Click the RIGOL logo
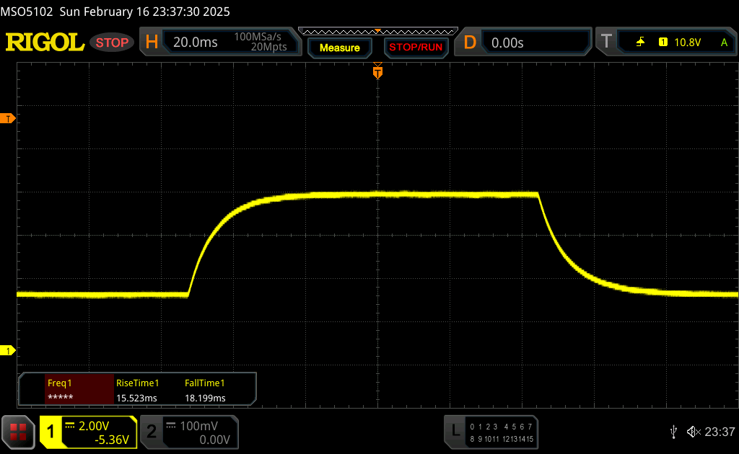The height and width of the screenshot is (454, 739). (45, 43)
